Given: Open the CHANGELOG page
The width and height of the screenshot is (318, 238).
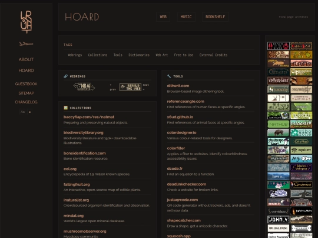Looking at the screenshot, I should [x=26, y=102].
